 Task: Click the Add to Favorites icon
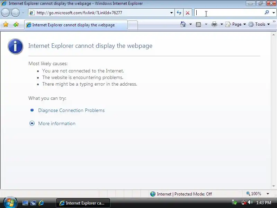[16, 24]
